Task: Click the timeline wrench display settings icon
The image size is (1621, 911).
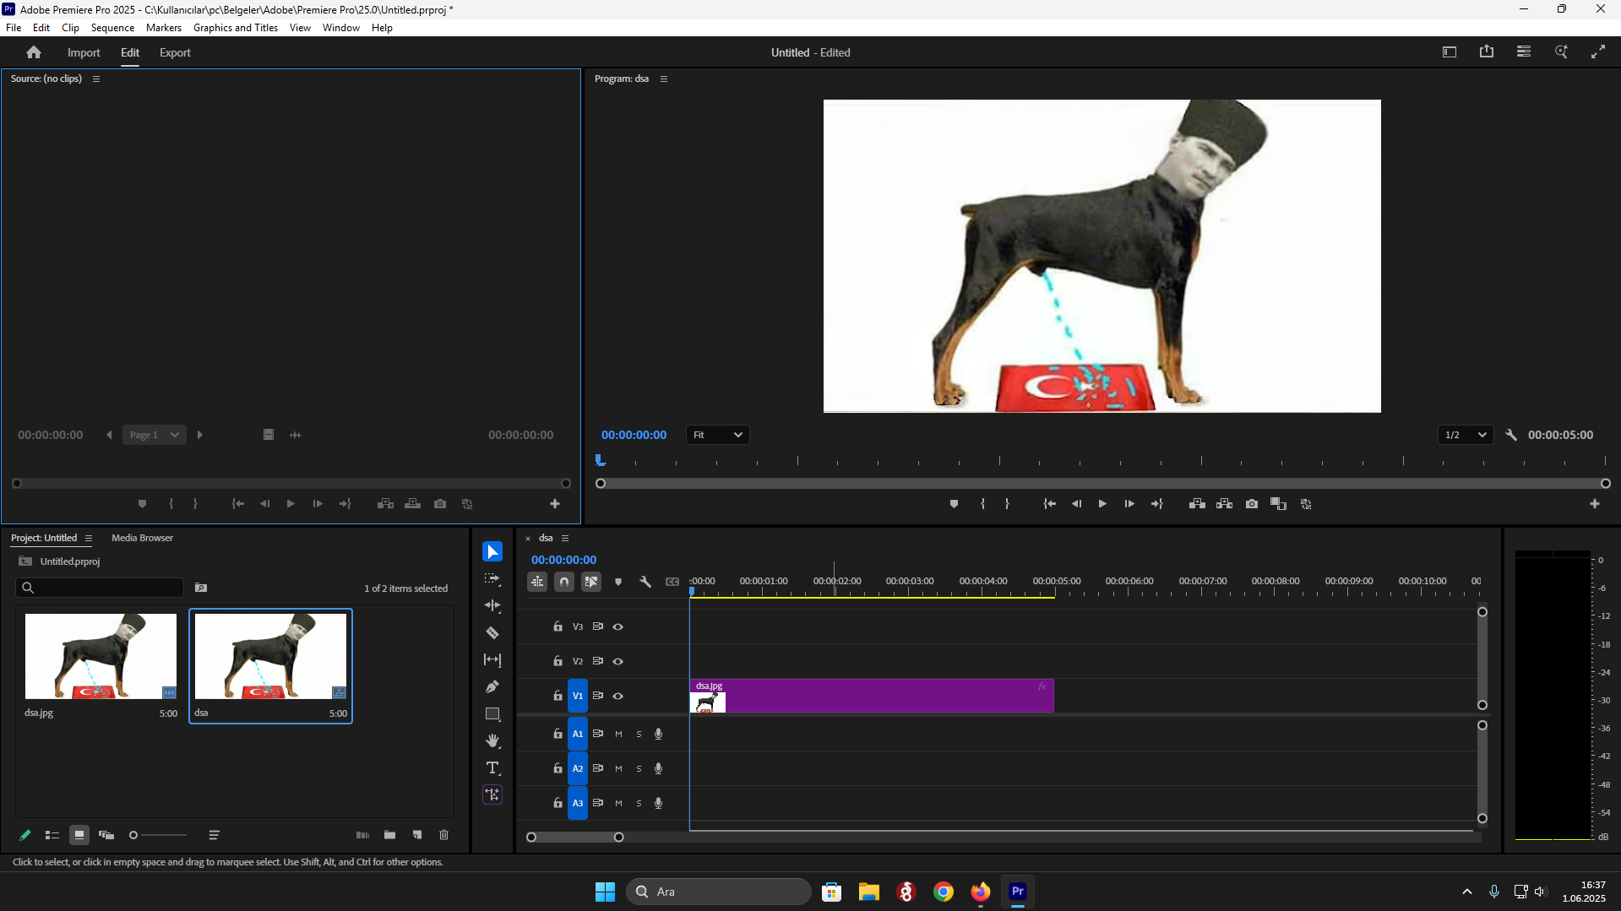Action: pos(645,582)
